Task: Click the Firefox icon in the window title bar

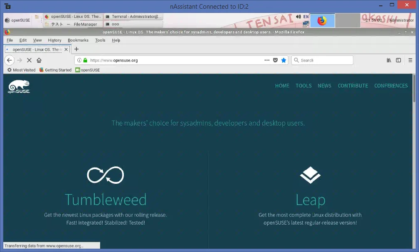Action: coord(7,32)
